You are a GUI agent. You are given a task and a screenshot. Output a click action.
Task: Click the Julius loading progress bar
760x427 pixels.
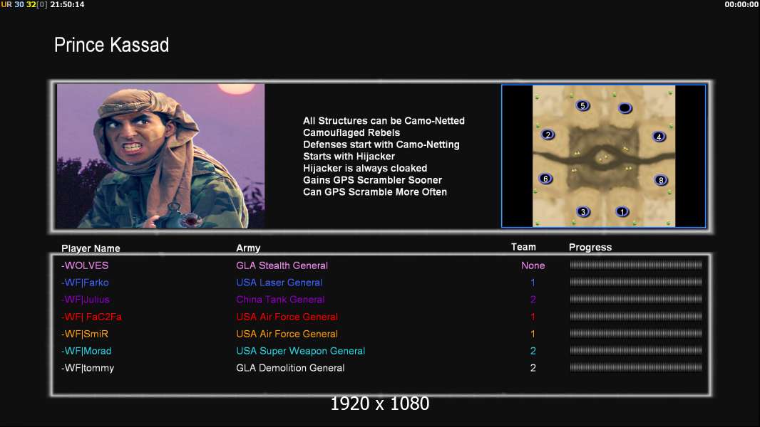click(x=636, y=299)
